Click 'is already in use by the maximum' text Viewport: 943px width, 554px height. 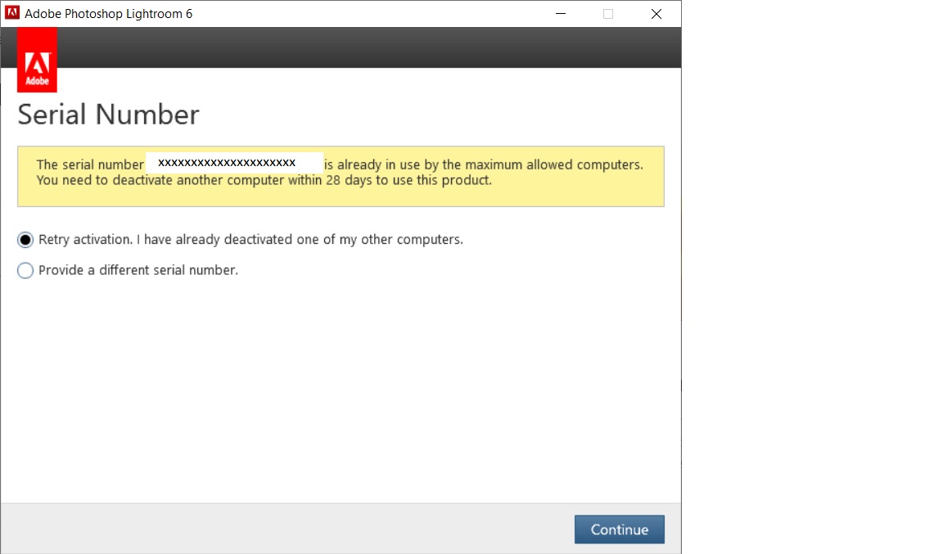click(x=423, y=164)
